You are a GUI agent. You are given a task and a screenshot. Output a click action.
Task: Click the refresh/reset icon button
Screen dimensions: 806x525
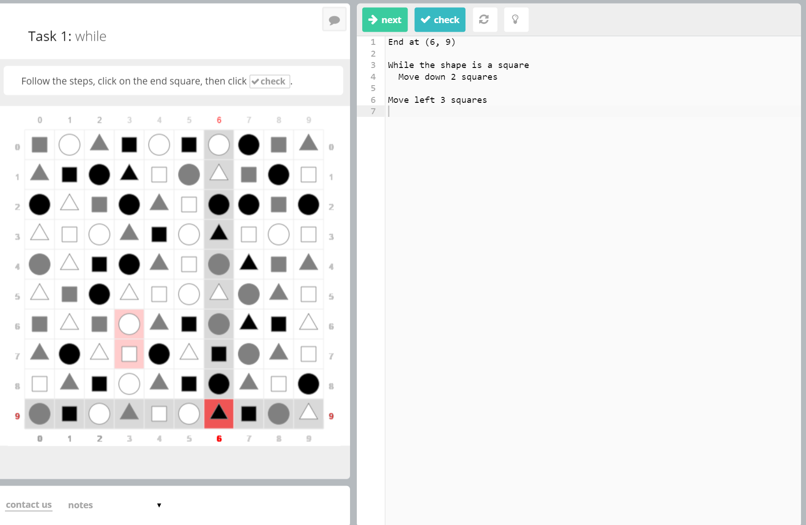[484, 19]
